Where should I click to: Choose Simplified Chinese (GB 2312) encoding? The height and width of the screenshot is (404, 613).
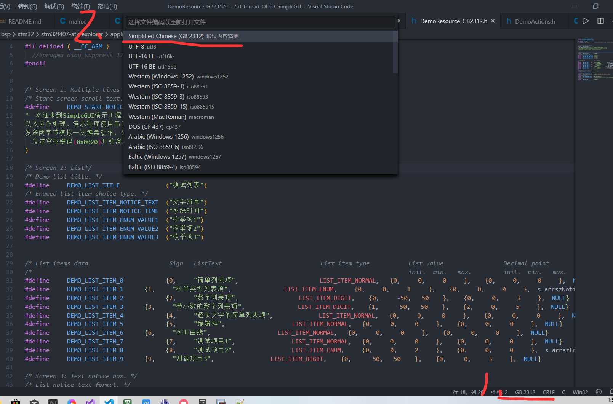click(x=260, y=36)
